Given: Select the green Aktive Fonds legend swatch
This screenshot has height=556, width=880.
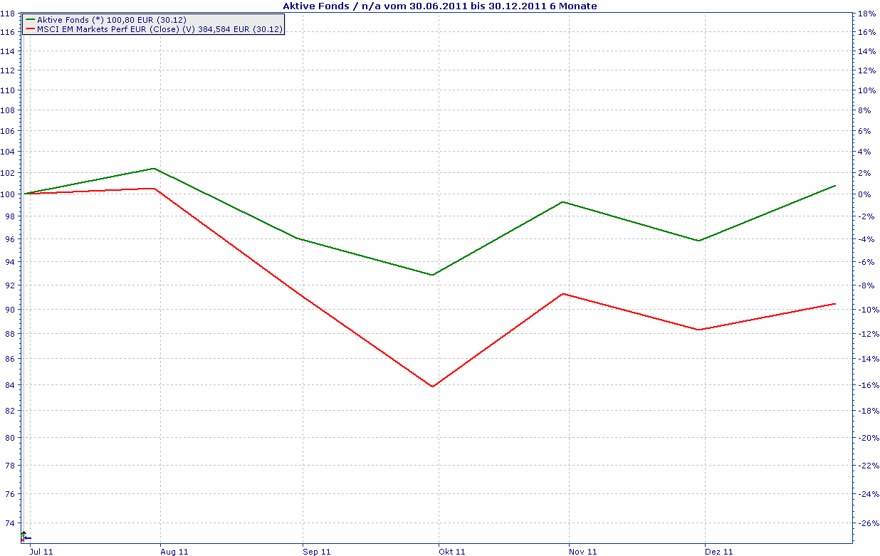Looking at the screenshot, I should (x=30, y=20).
